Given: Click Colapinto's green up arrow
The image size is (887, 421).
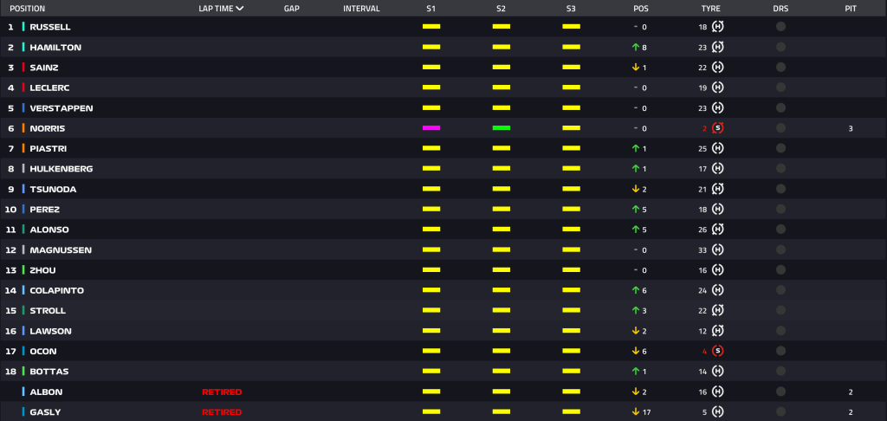Looking at the screenshot, I should tap(636, 290).
